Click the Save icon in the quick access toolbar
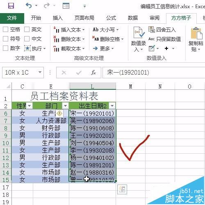205x205 pixels. click(11, 6)
